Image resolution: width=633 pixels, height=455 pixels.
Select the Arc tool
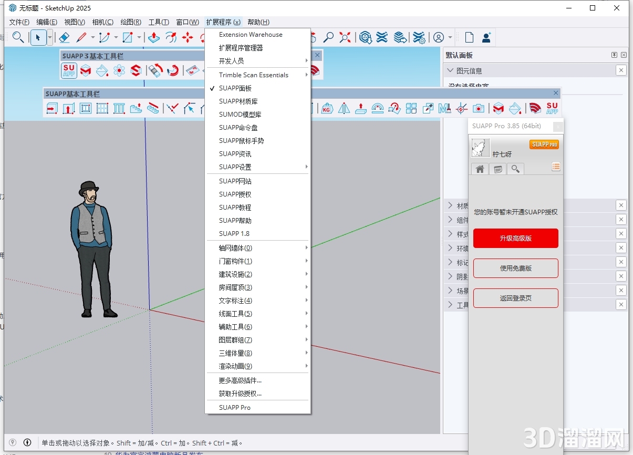pyautogui.click(x=105, y=37)
